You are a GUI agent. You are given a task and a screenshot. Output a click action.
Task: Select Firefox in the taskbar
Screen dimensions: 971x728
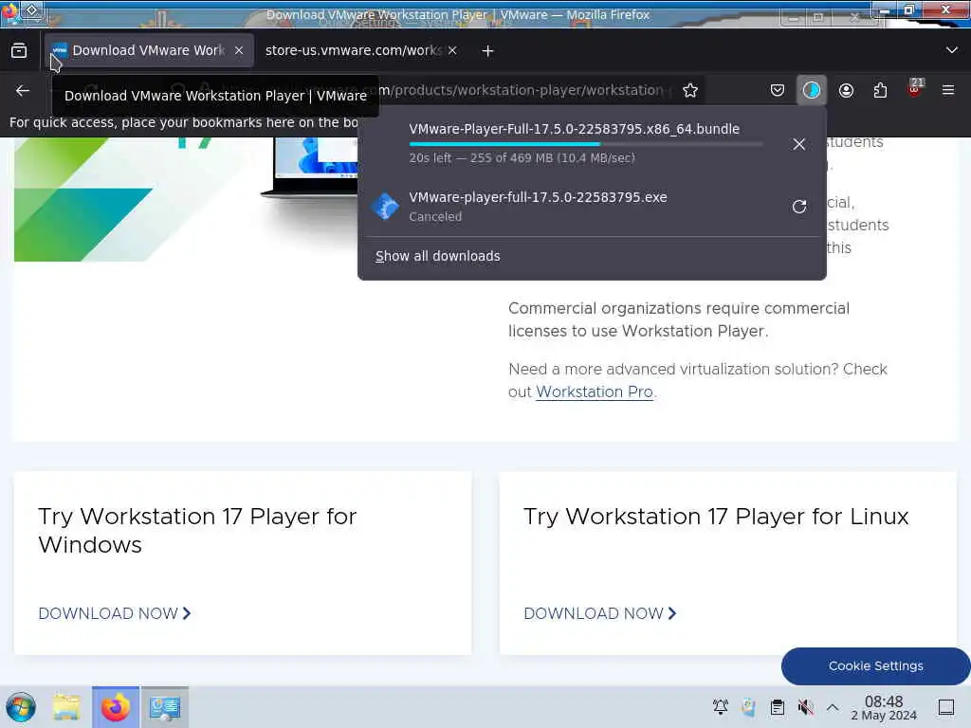(x=115, y=707)
